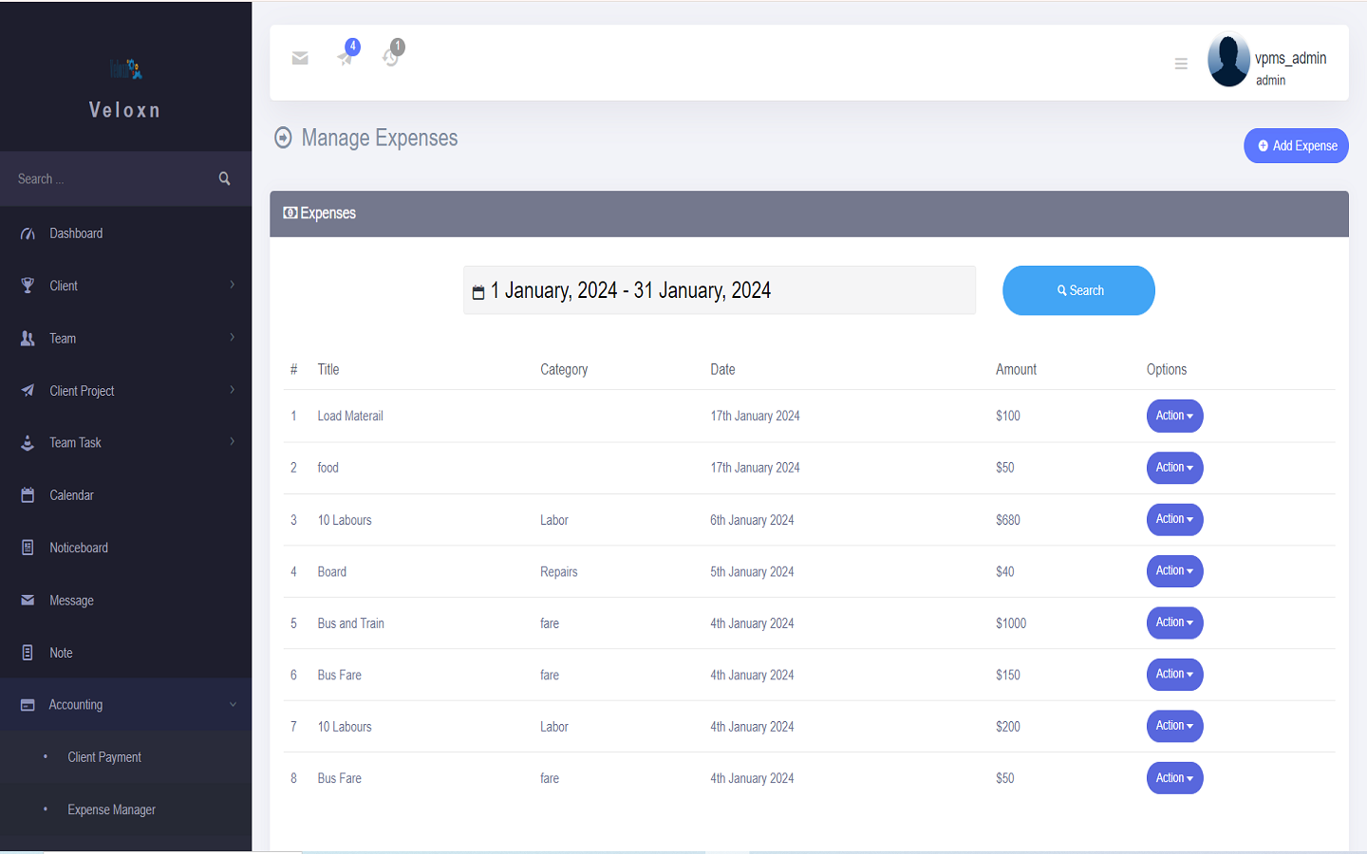Screen dimensions: 1367x854
Task: Click the Team Task icon in the sidebar
Action: click(28, 442)
